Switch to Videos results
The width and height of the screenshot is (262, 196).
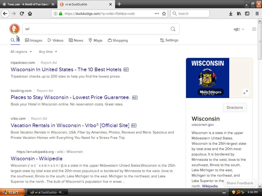coord(56,40)
